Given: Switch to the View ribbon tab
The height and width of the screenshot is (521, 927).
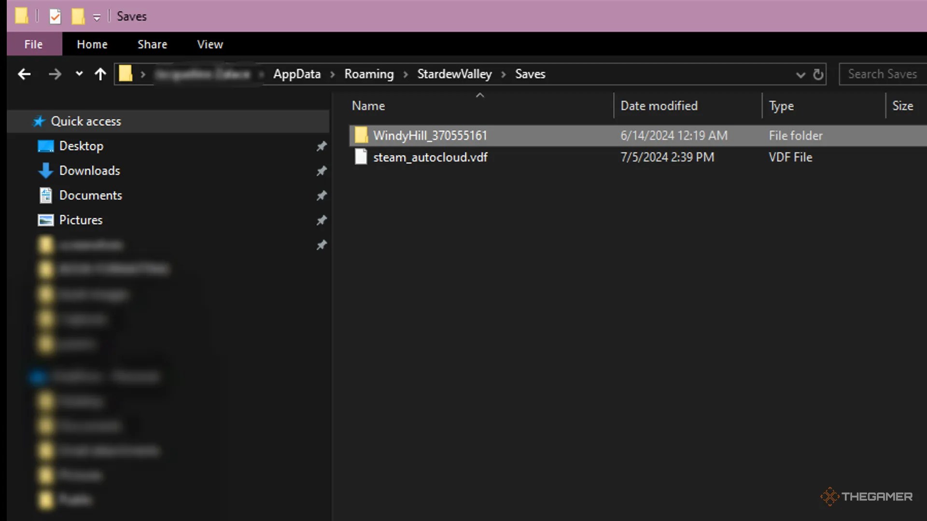Looking at the screenshot, I should click(210, 44).
